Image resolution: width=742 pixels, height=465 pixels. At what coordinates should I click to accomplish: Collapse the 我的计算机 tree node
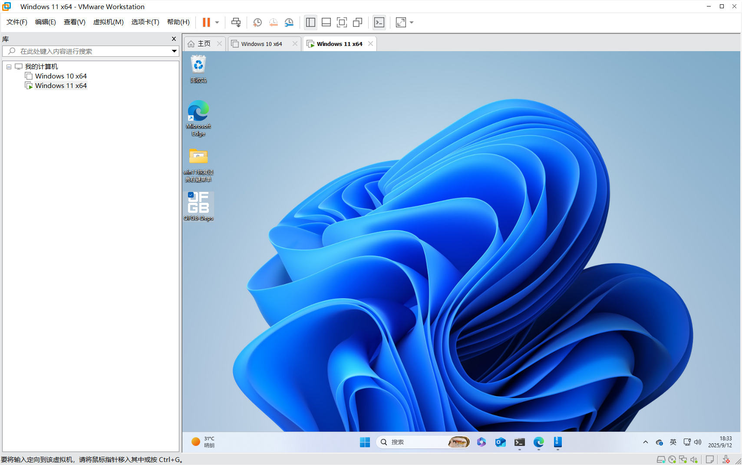9,67
